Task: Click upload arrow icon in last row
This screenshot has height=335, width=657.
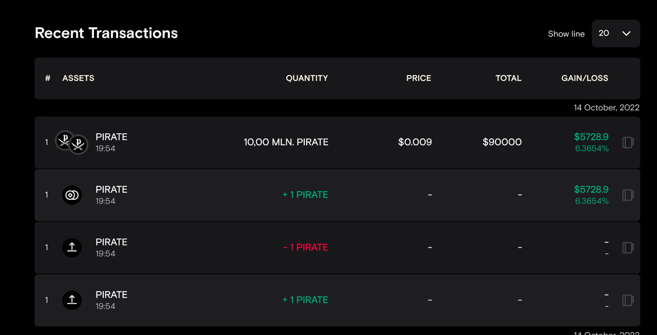Action: tap(72, 300)
